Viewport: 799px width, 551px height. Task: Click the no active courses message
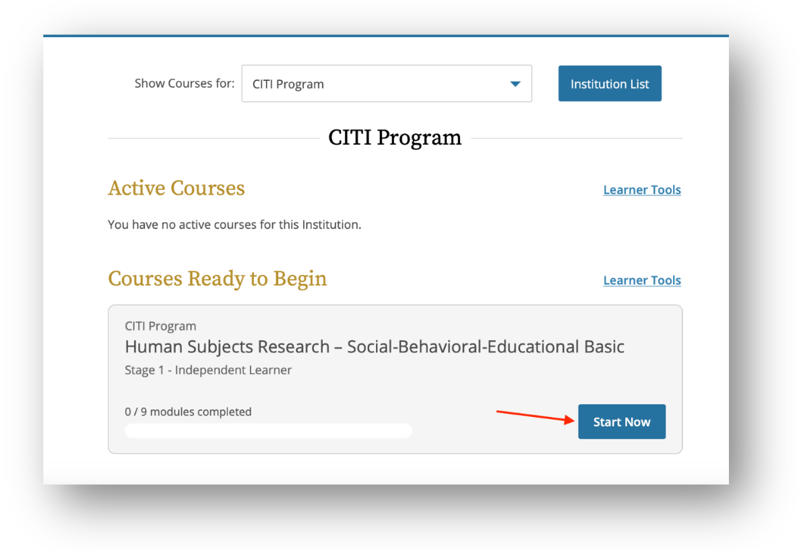[234, 225]
